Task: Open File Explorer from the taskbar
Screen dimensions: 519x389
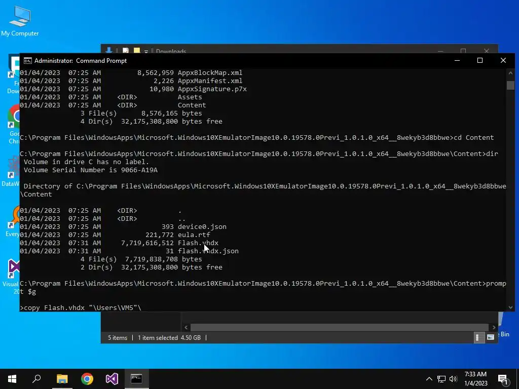Action: pyautogui.click(x=62, y=379)
